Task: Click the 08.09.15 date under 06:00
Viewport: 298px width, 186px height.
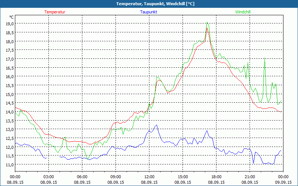Action: (82, 182)
